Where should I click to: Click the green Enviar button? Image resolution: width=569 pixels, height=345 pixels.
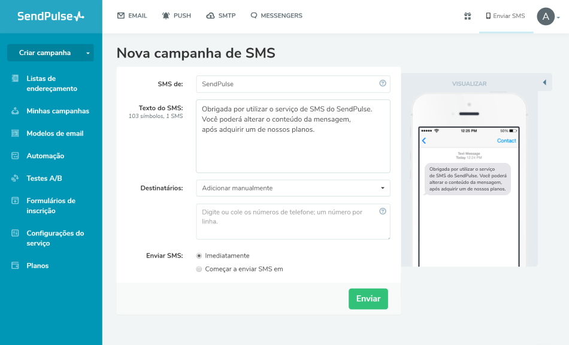click(368, 299)
